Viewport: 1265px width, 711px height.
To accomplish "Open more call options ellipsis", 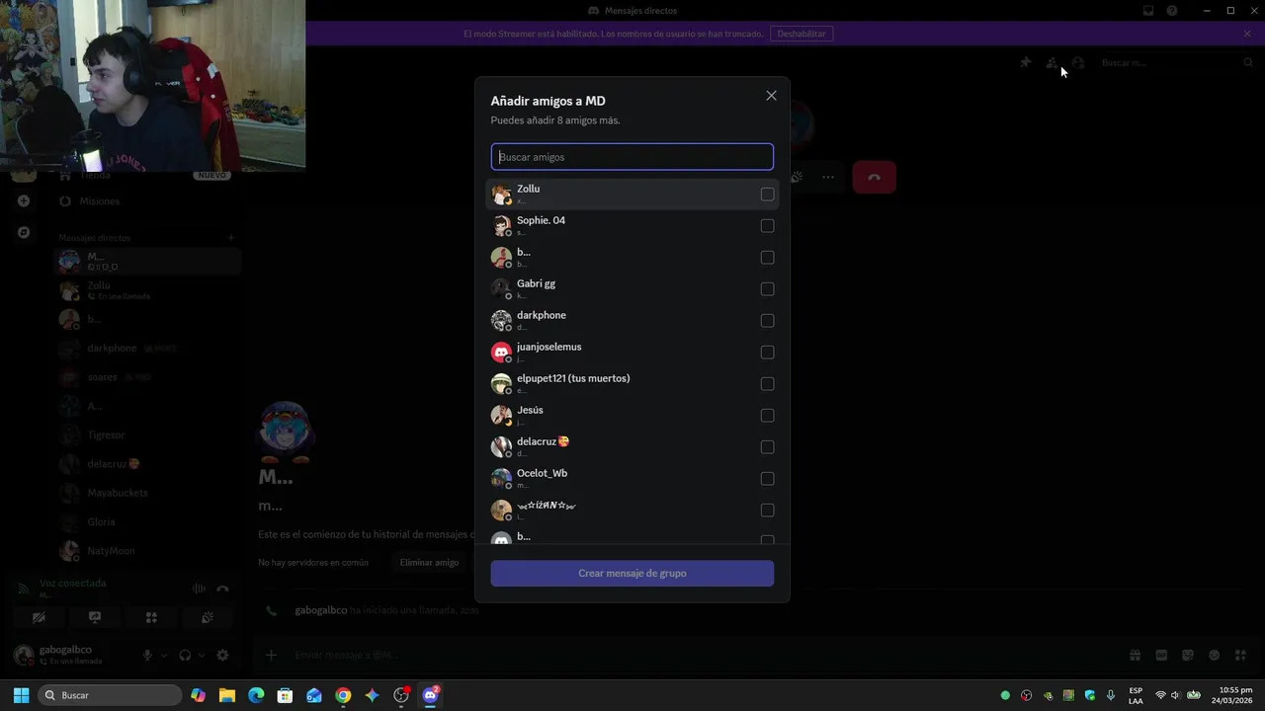I will (x=828, y=177).
